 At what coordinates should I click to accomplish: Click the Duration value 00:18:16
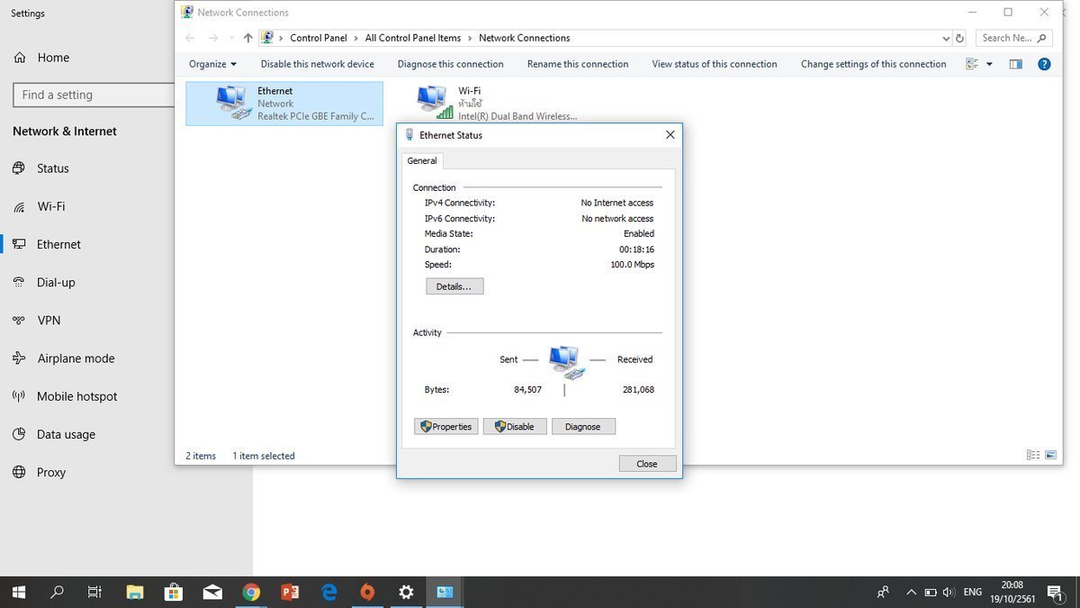[x=636, y=250]
